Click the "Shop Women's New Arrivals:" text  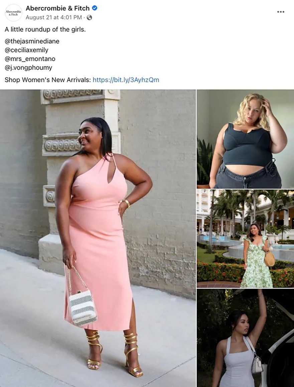point(48,80)
